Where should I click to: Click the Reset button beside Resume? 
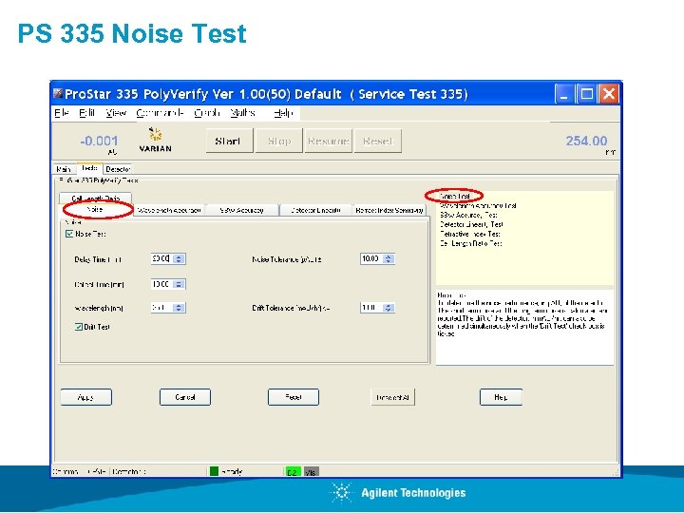pos(378,141)
